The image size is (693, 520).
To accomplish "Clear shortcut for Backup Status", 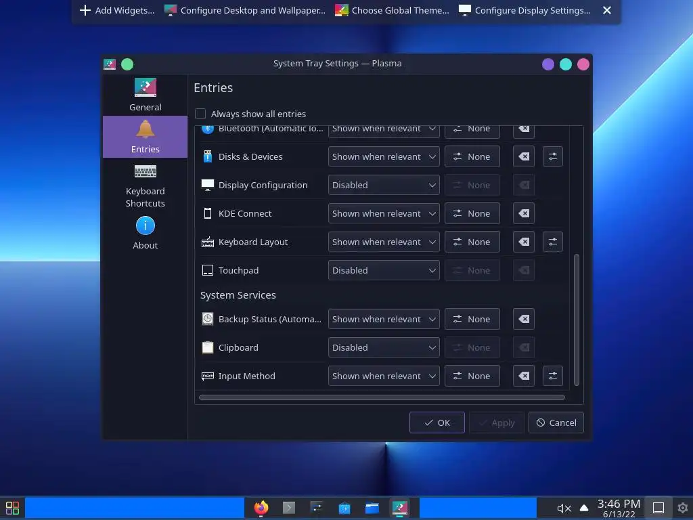I will pyautogui.click(x=524, y=319).
